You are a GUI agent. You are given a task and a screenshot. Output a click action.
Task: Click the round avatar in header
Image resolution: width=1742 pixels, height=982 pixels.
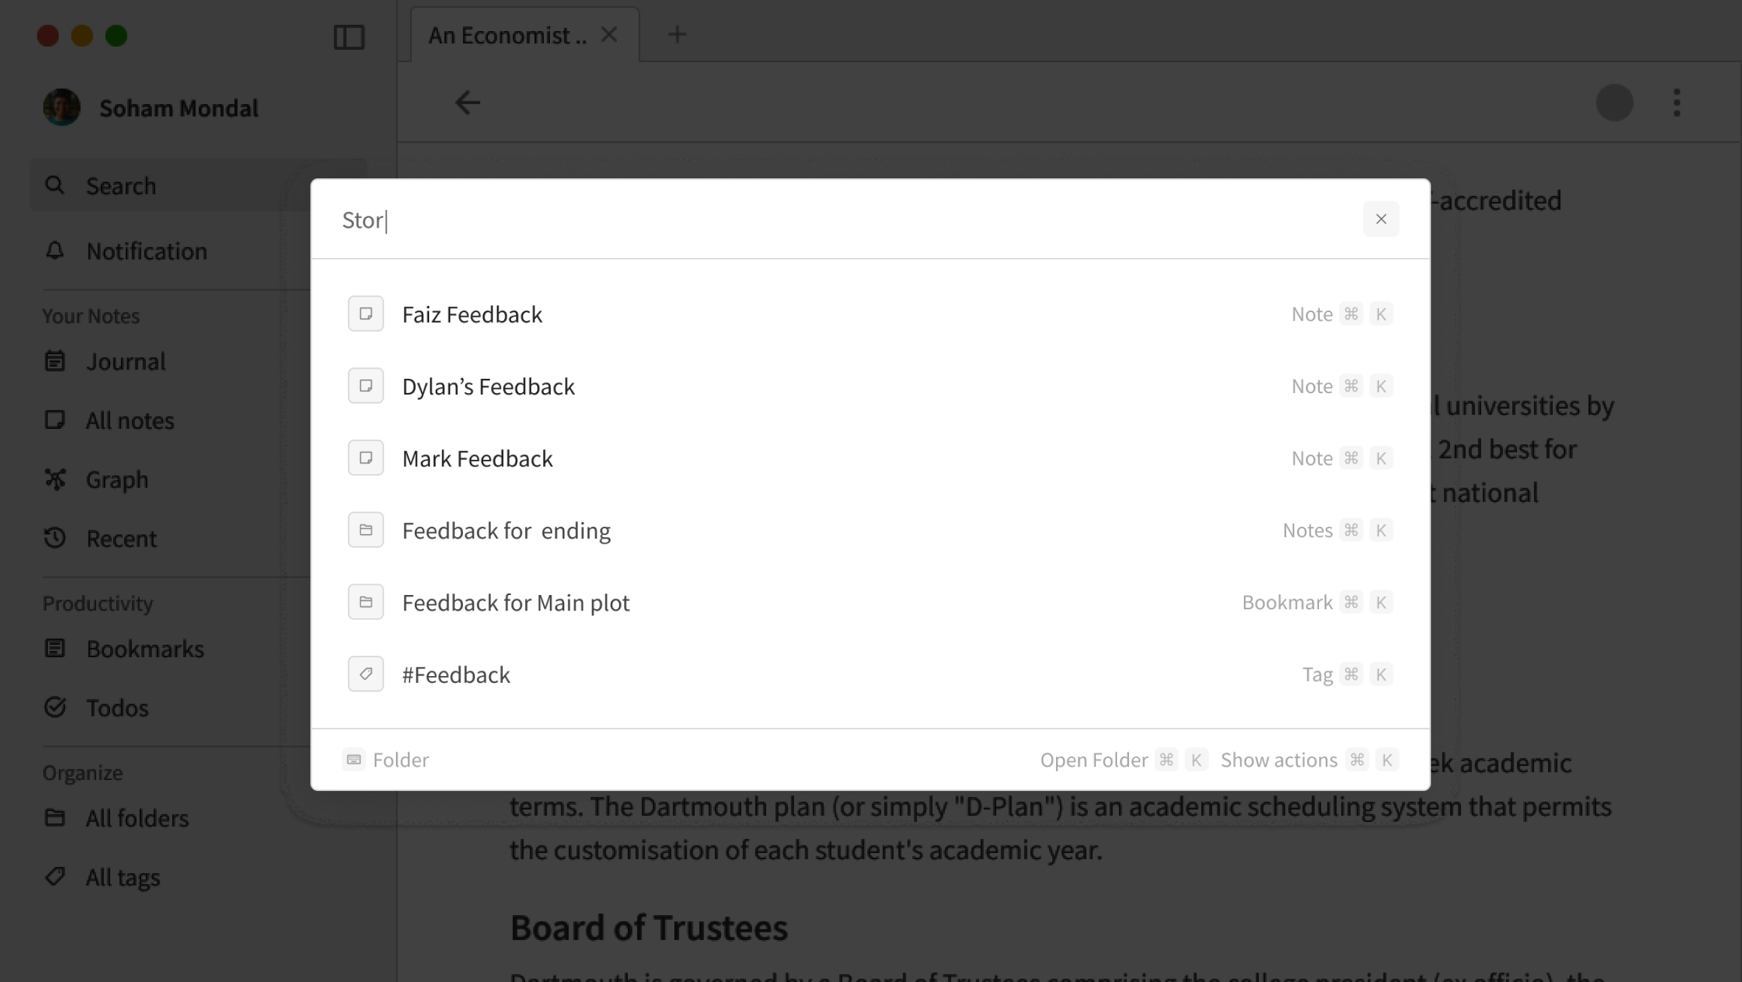[1614, 103]
